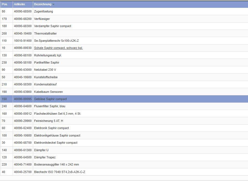Choose the Verdampfer Saphir compact entry
The height and width of the screenshot is (181, 248).
pyautogui.click(x=52, y=26)
